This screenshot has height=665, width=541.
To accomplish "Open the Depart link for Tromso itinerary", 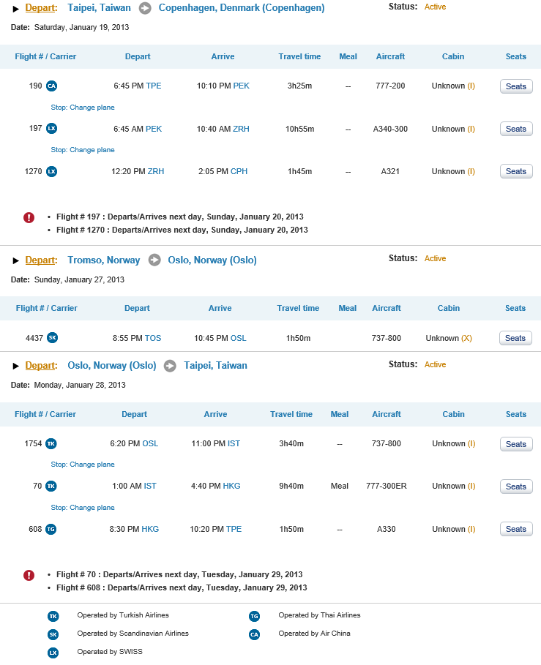I will 41,260.
